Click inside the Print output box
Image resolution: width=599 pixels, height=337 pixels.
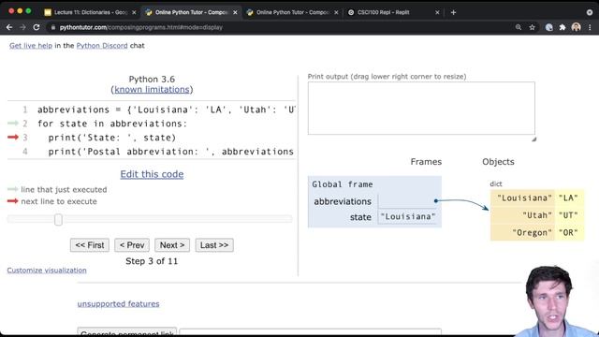421,109
